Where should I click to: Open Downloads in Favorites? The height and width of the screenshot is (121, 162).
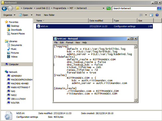coord(16,30)
